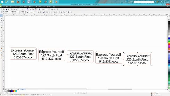This screenshot has width=170, height=96.
Task: Go to next page arrow
Action: coord(16,89)
